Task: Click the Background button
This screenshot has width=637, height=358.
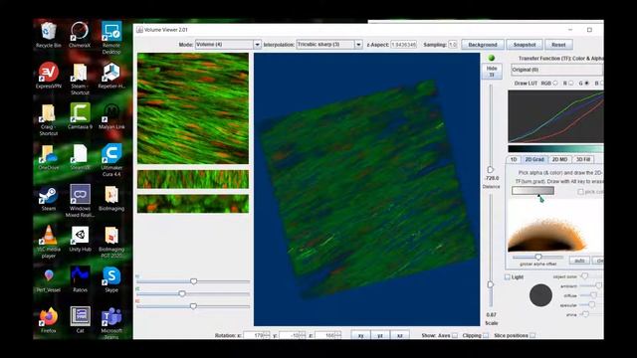Action: pyautogui.click(x=483, y=45)
